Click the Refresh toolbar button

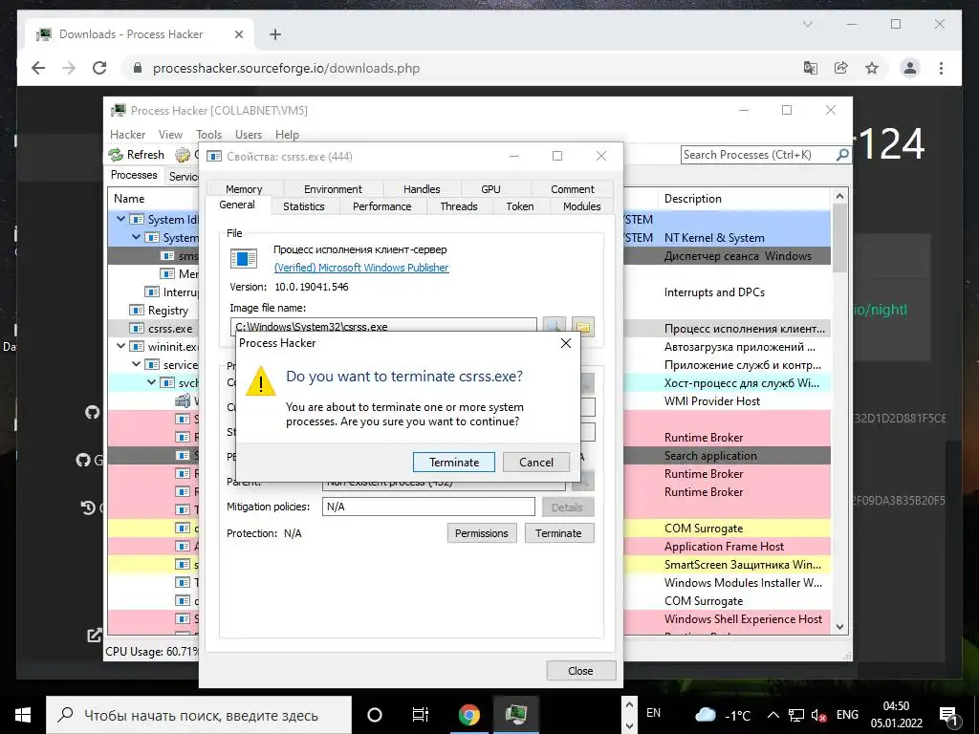[137, 154]
